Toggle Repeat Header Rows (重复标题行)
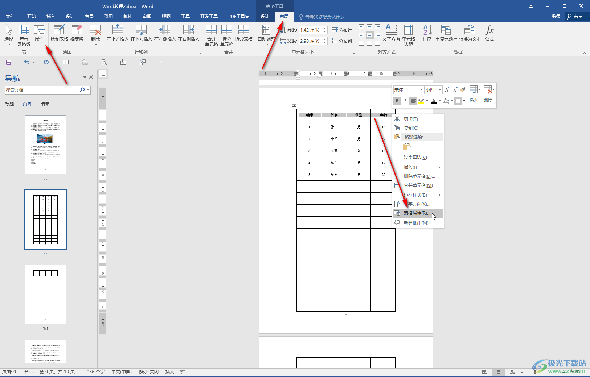 click(446, 33)
